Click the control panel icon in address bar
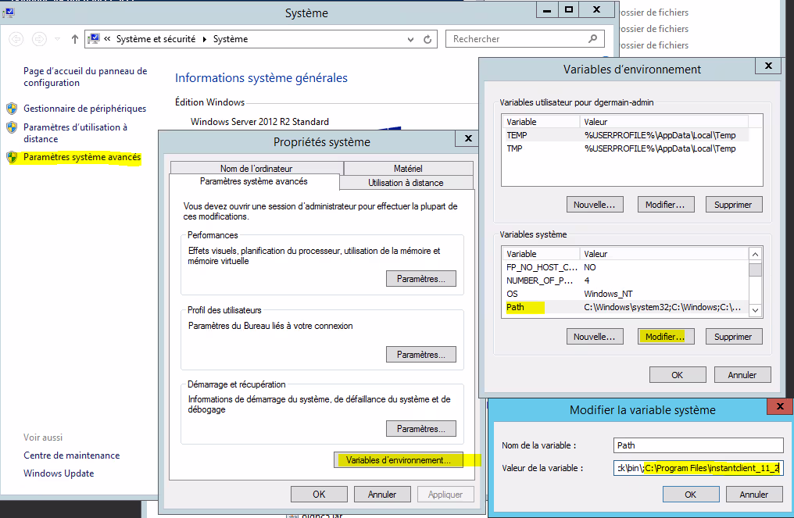 [x=94, y=39]
